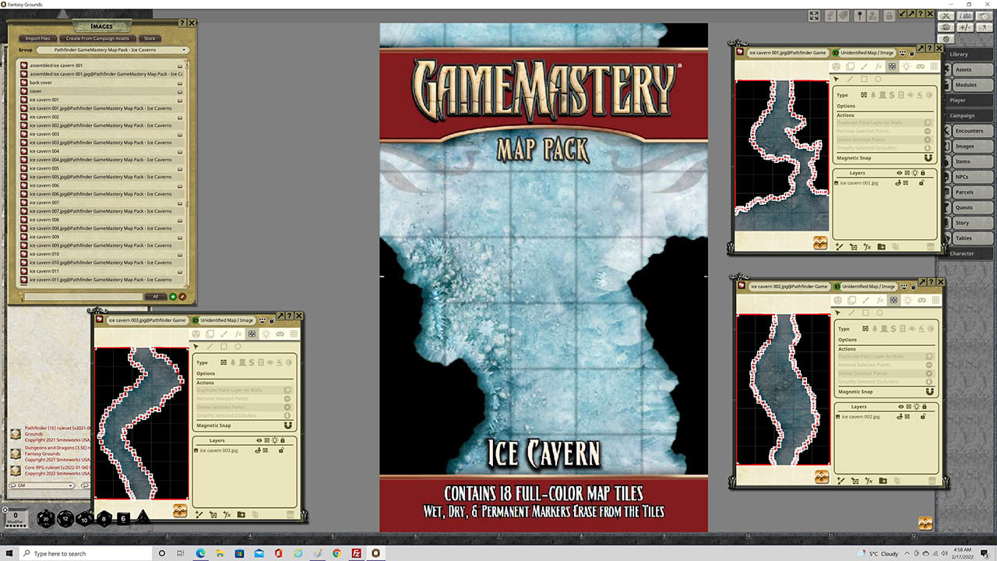Roll the d20 die
Image resolution: width=997 pixels, height=561 pixels.
pos(46,519)
